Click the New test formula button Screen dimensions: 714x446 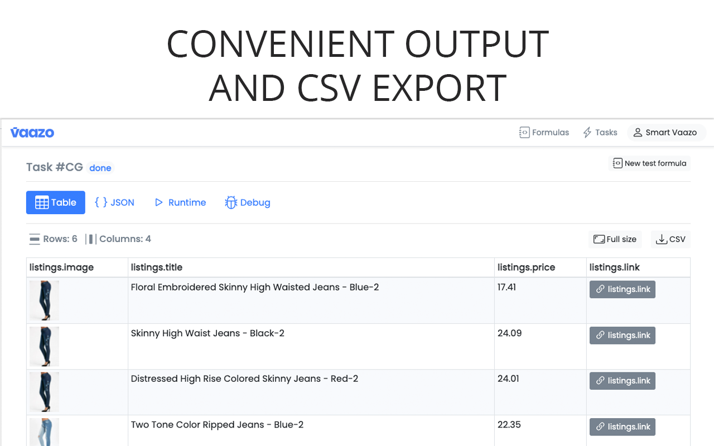(649, 163)
